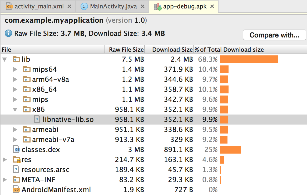Click the resources.arsc file icon
The width and height of the screenshot is (307, 195).
pyautogui.click(x=17, y=169)
